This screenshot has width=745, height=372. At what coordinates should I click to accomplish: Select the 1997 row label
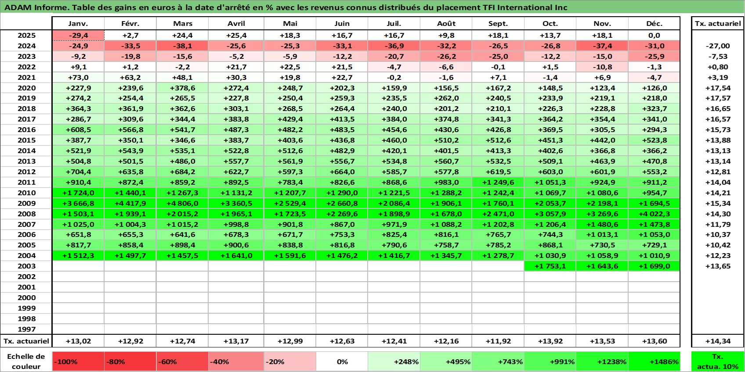(26, 329)
